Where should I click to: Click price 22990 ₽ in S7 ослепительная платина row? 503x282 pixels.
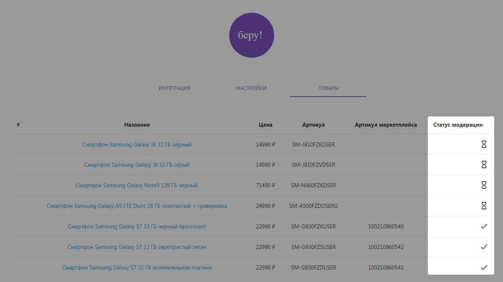pyautogui.click(x=266, y=268)
